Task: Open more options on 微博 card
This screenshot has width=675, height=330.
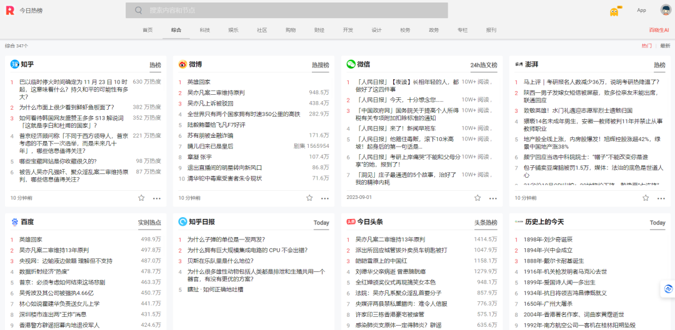Action: [325, 198]
